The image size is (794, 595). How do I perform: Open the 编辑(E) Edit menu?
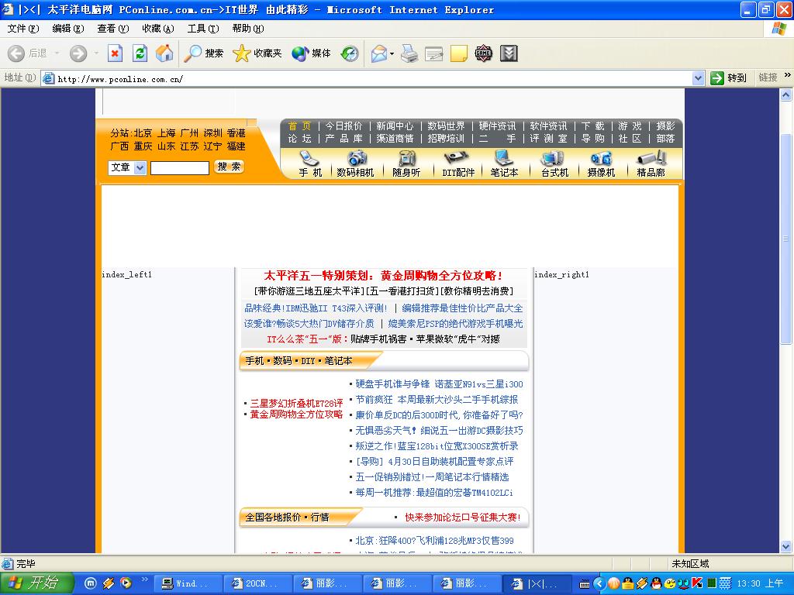[x=68, y=29]
